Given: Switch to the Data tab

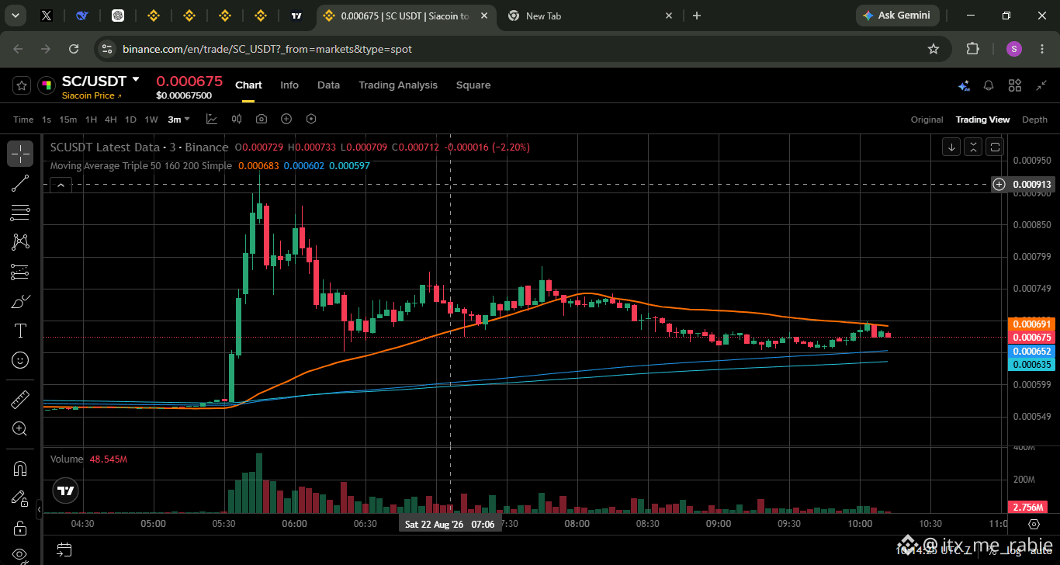Looking at the screenshot, I should tap(328, 85).
